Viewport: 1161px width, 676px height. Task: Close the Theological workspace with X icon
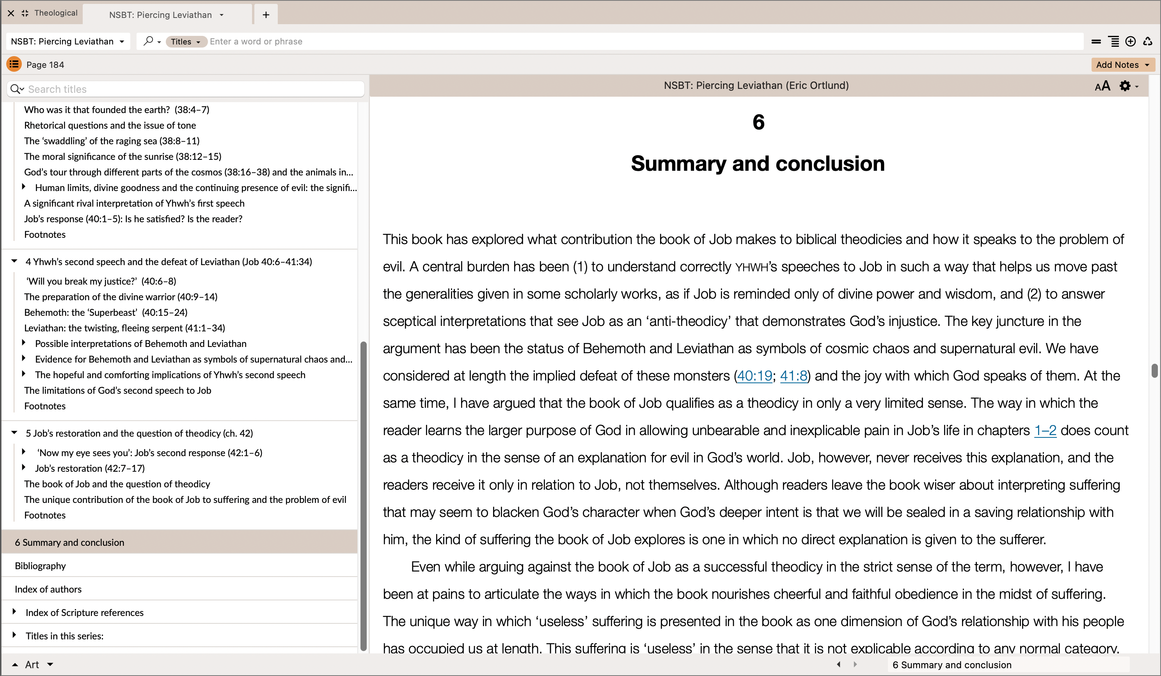(x=11, y=13)
